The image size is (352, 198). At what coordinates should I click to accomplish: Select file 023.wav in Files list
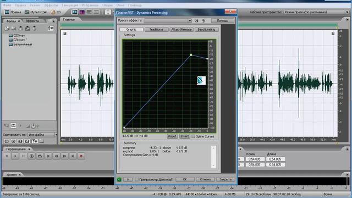[x=17, y=35]
